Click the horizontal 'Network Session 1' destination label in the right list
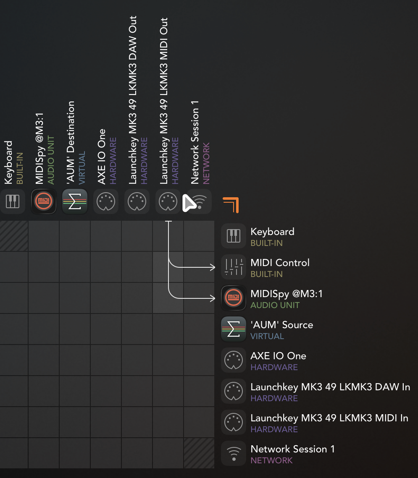This screenshot has height=478, width=418. point(292,449)
